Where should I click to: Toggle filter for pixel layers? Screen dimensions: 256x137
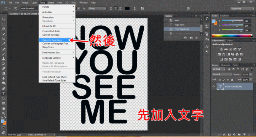click(229, 69)
